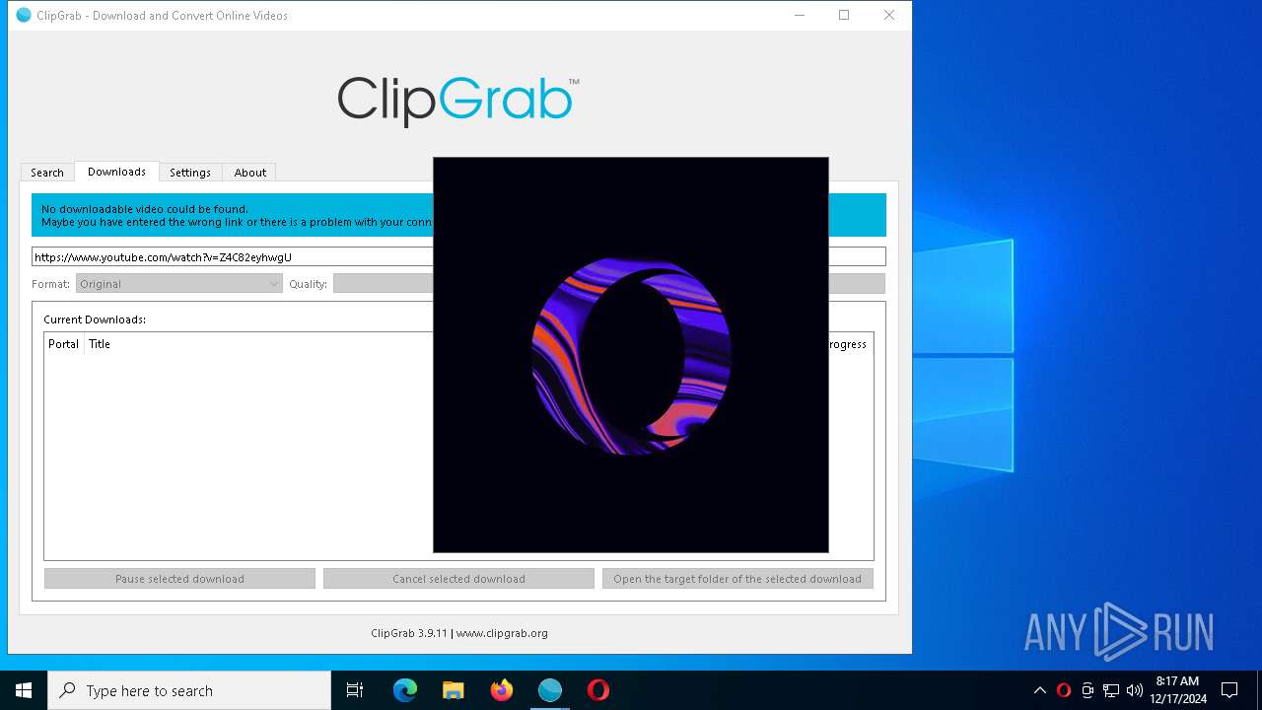Click the Current Downloads label
The image size is (1262, 710).
[x=95, y=319]
